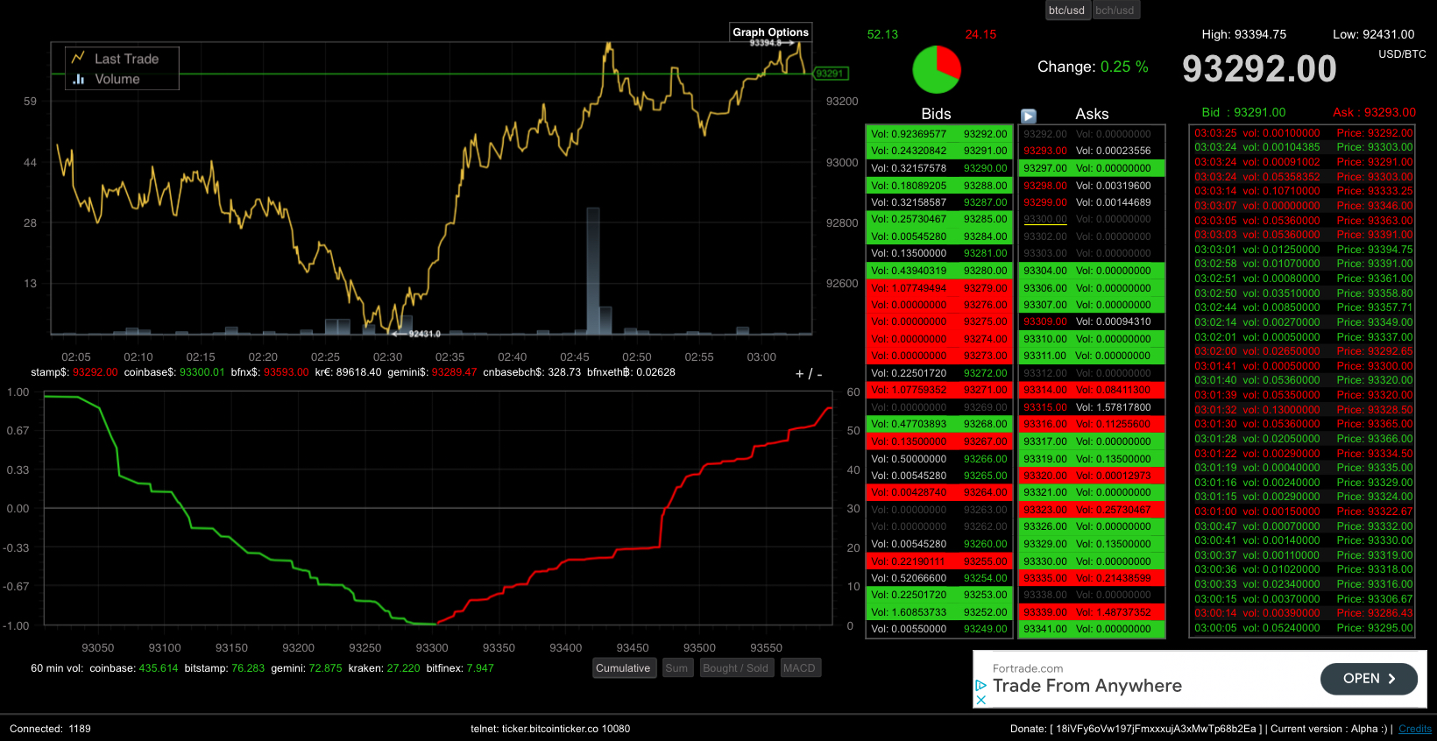Click the Volume bar chart icon
Image resolution: width=1437 pixels, height=741 pixels.
point(79,79)
